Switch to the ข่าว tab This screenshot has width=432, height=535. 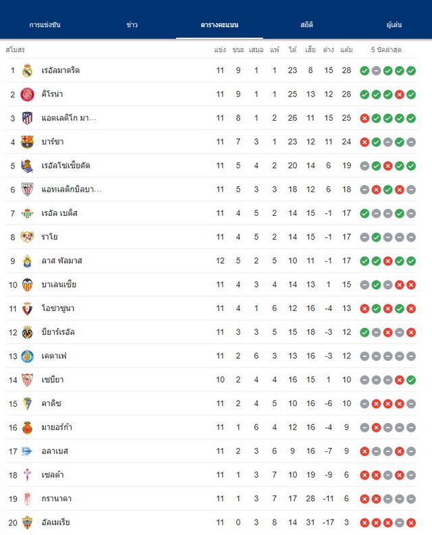click(132, 24)
